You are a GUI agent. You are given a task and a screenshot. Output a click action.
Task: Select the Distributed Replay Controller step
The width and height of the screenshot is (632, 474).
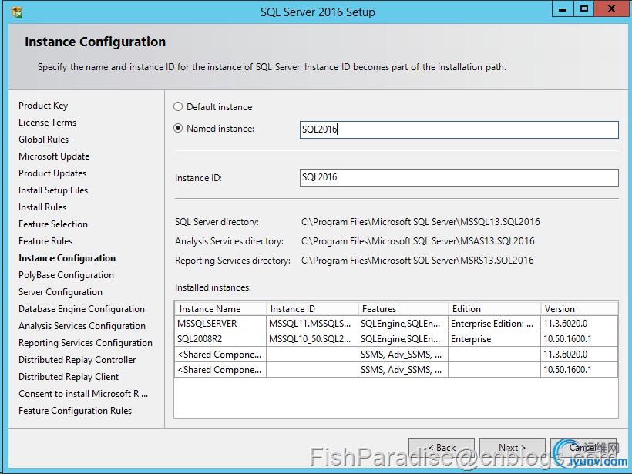[x=77, y=359]
